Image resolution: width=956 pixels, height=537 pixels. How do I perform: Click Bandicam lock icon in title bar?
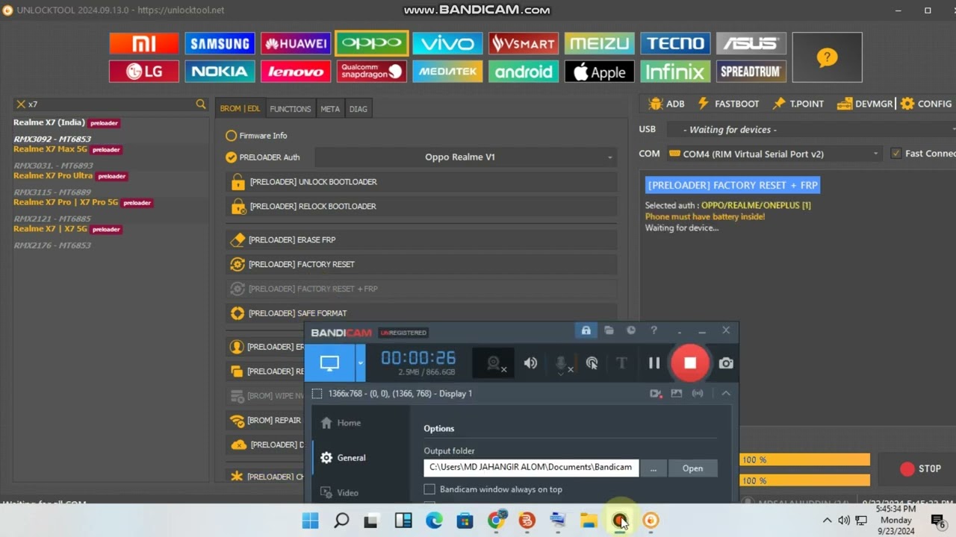tap(586, 330)
